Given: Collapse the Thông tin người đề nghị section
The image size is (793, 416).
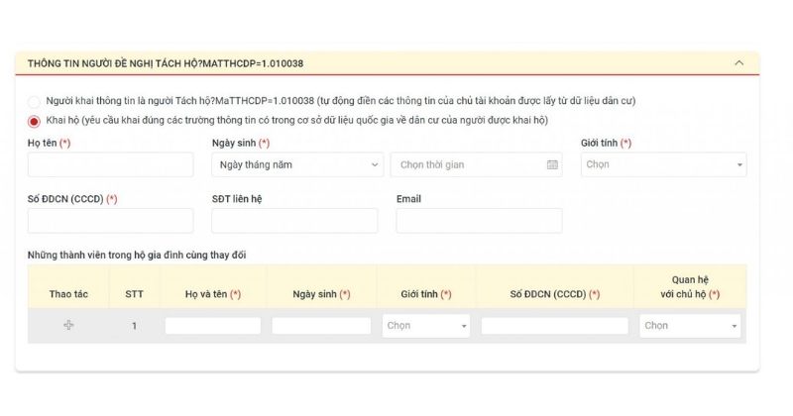Looking at the screenshot, I should (x=738, y=63).
